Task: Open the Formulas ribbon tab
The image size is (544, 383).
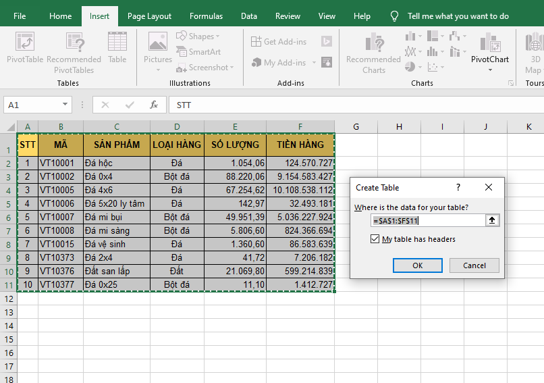Action: tap(206, 16)
